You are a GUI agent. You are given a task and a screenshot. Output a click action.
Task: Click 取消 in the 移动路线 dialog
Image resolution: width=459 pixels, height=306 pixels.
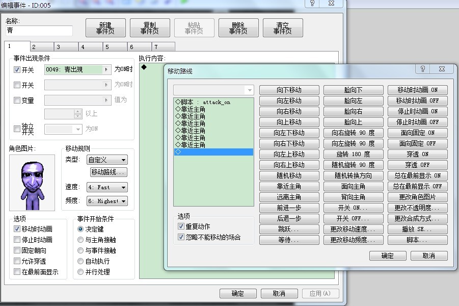tap(429, 256)
